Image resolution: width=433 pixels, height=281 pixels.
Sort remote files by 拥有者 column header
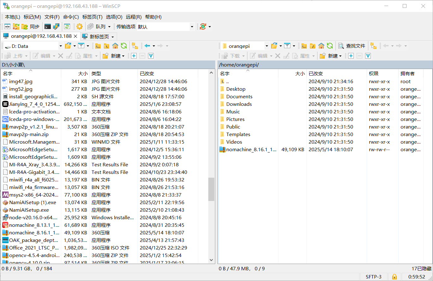pyautogui.click(x=411, y=73)
